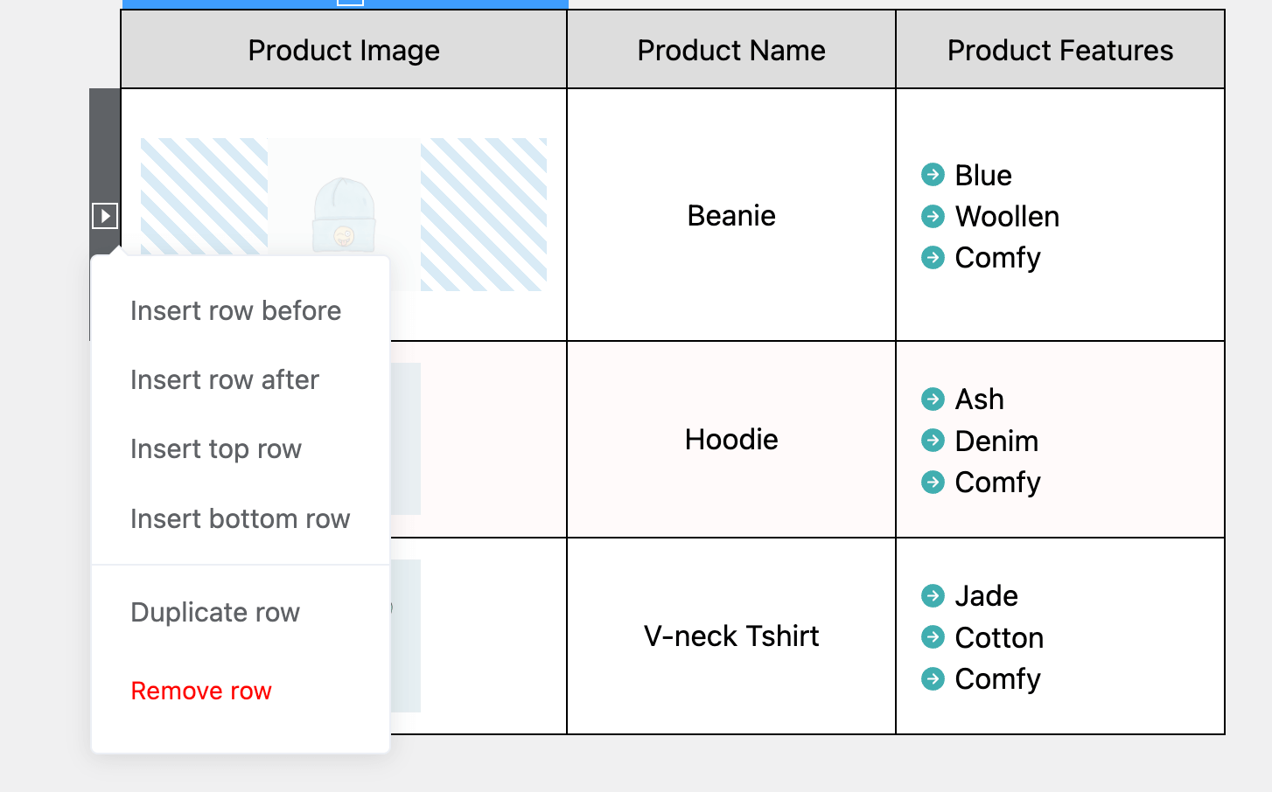This screenshot has height=792, width=1272.
Task: Click the arrow icon beside Beanie's "Comfy" feature
Action: [x=933, y=258]
